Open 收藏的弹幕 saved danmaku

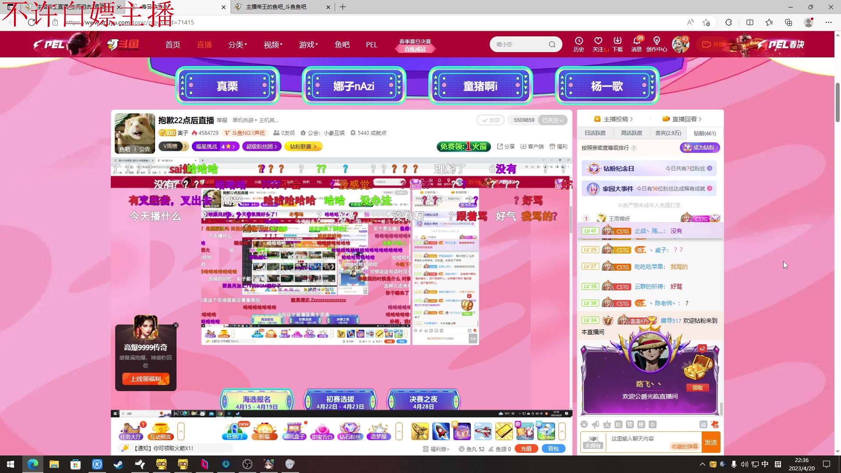pos(684,447)
